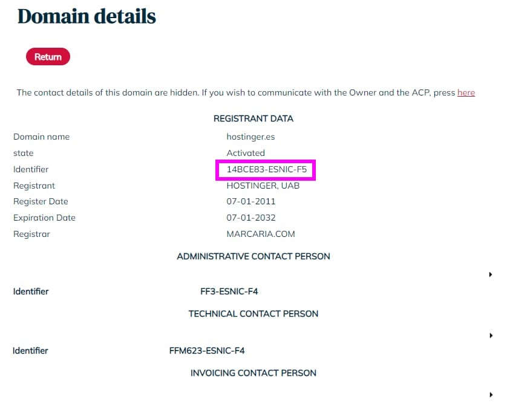Select the REGISTRANT DATA section heading
This screenshot has height=408, width=507.
tap(253, 118)
